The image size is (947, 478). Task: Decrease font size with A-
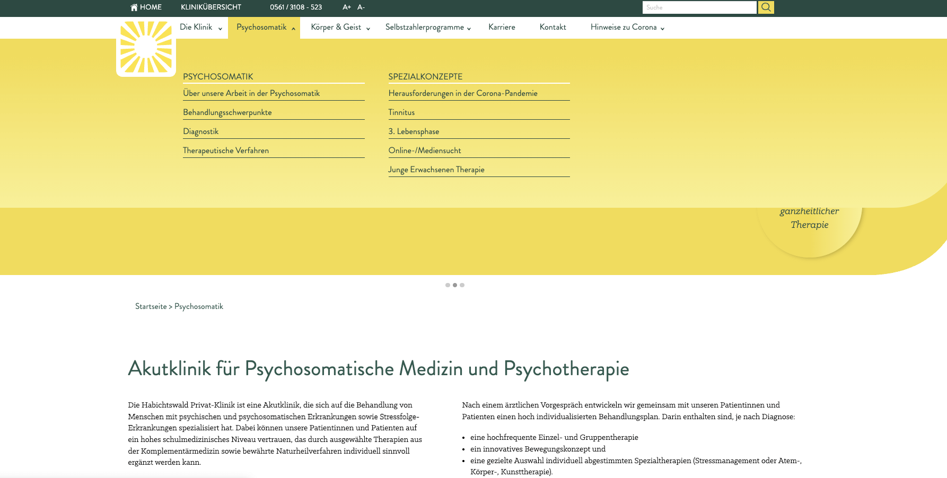click(361, 7)
